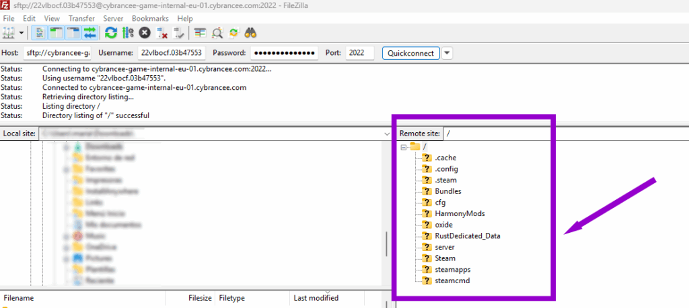
Task: Toggle processing of the transfer queue
Action: tap(128, 33)
